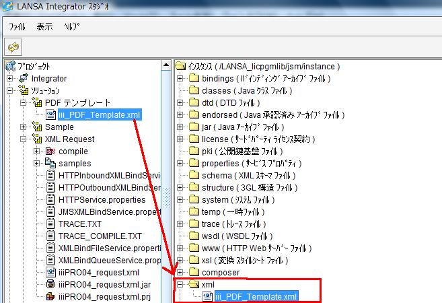The width and height of the screenshot is (442, 303).
Task: Expand the dtd folder
Action: 180,103
